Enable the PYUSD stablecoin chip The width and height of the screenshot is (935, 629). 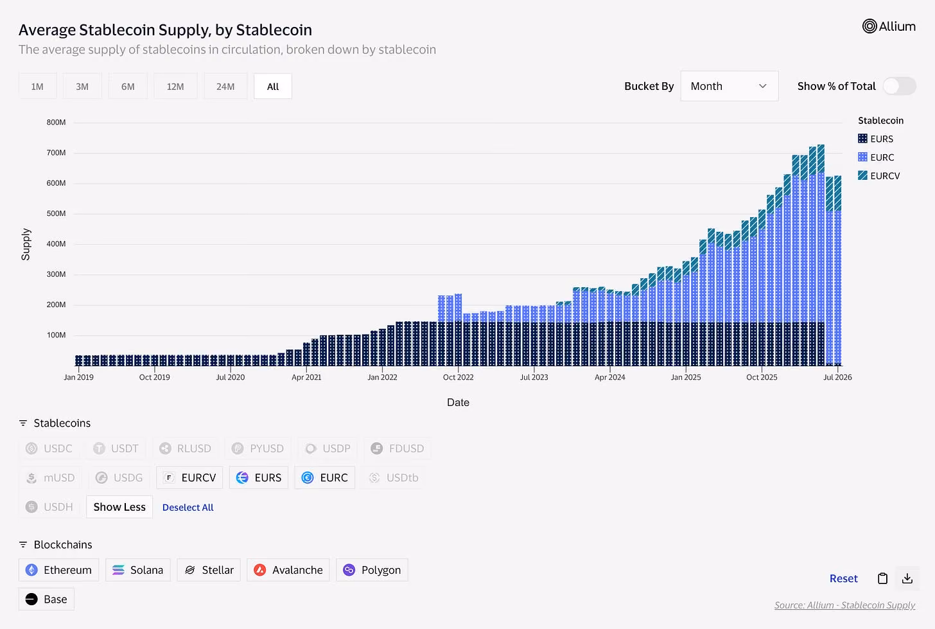click(x=258, y=448)
